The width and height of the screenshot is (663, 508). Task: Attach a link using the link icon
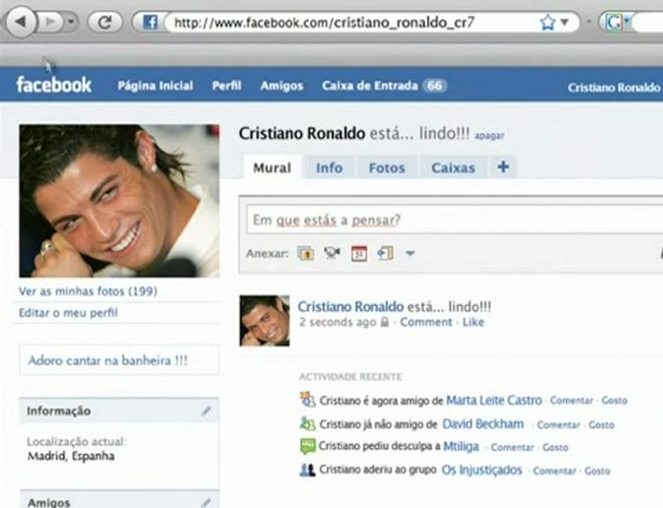(x=386, y=253)
